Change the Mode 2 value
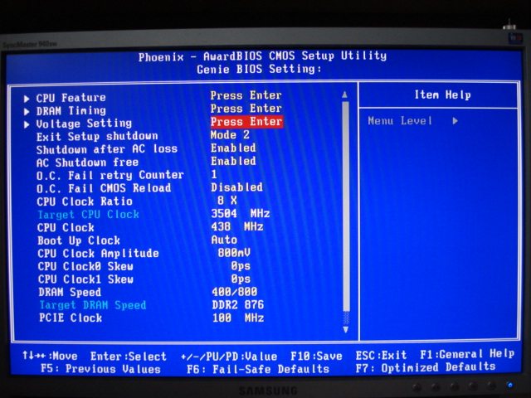 tap(230, 134)
